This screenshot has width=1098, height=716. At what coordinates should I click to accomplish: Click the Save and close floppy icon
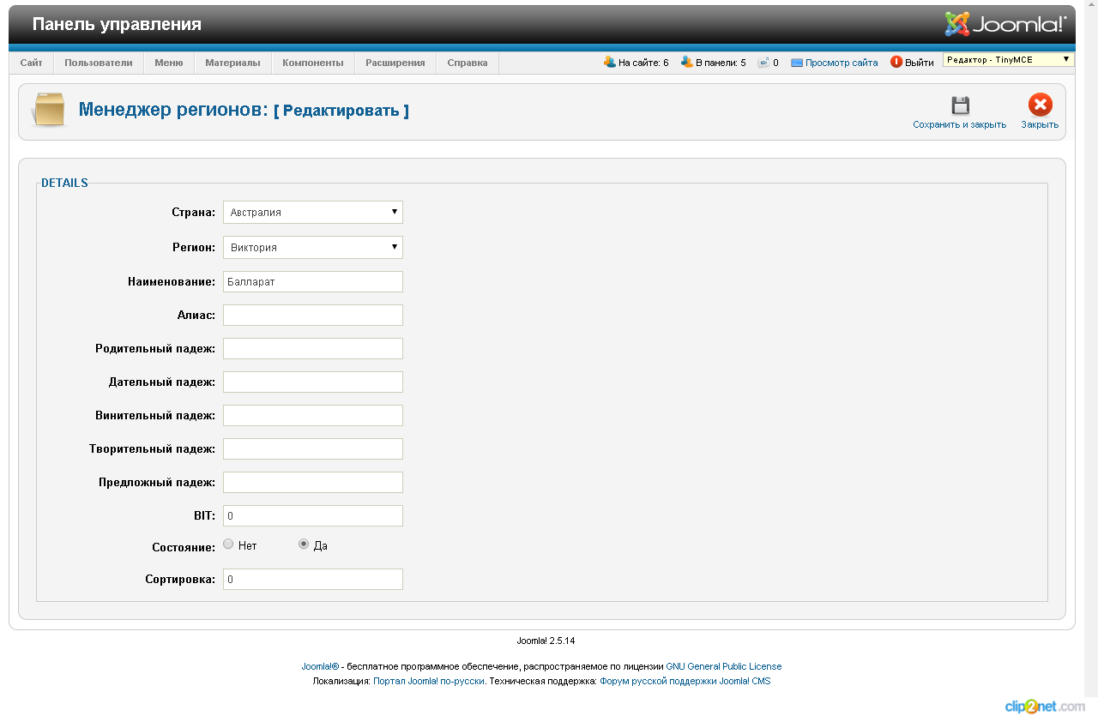pos(960,105)
